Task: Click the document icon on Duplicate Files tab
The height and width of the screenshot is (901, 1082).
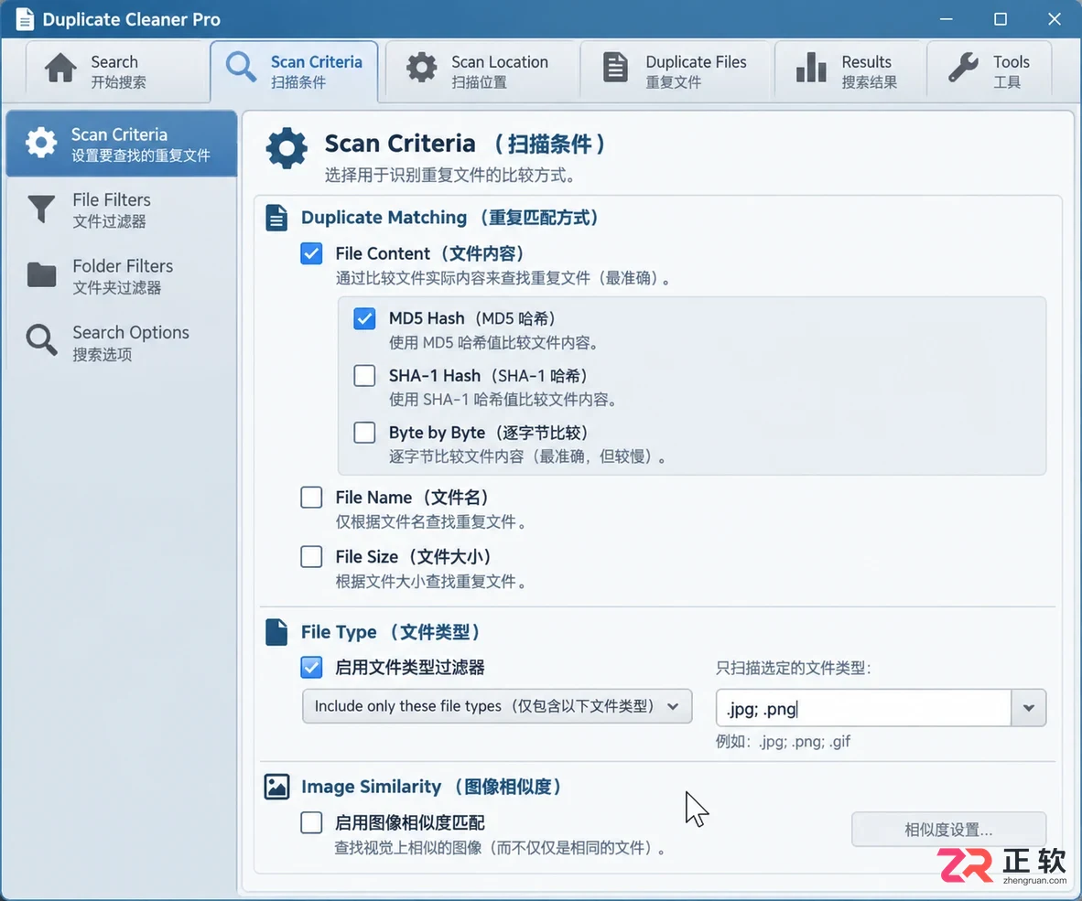Action: pos(615,69)
